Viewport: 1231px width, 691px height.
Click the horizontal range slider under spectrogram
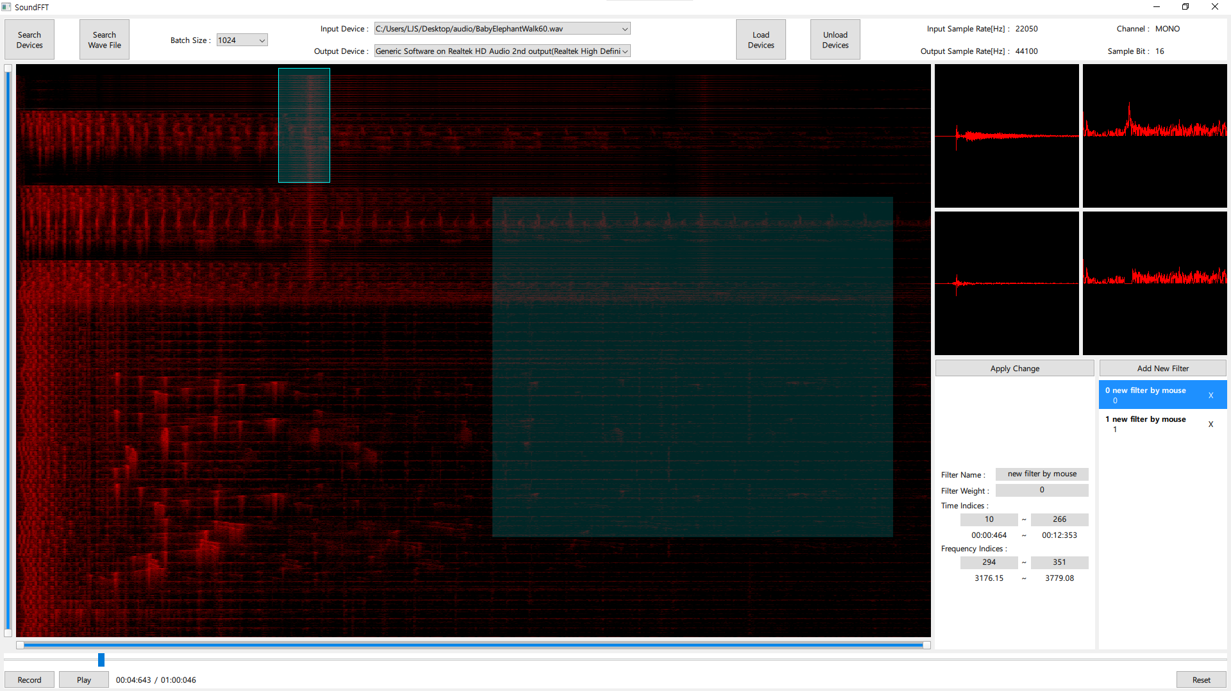click(x=473, y=645)
